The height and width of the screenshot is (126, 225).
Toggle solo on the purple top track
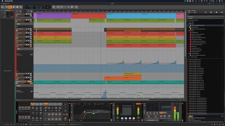coord(28,14)
